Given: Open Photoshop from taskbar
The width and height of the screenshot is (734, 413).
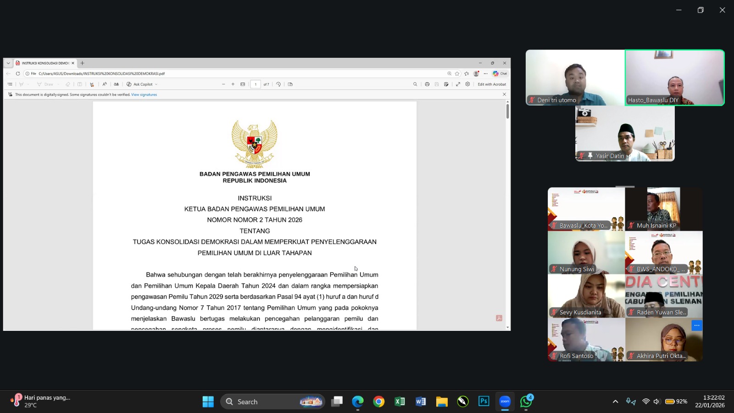Looking at the screenshot, I should (484, 402).
